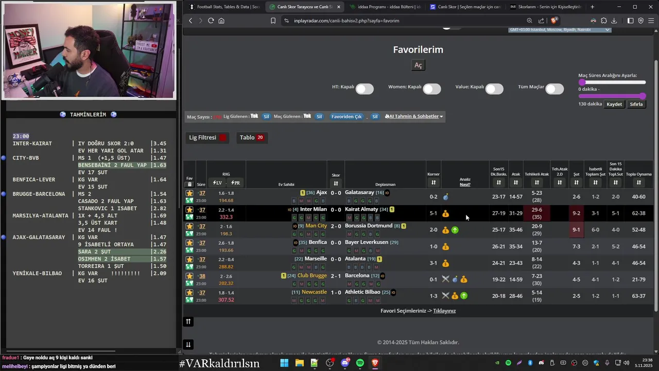Bookmark this page in address bar
Viewport: 659px width, 371px height.
point(273,21)
